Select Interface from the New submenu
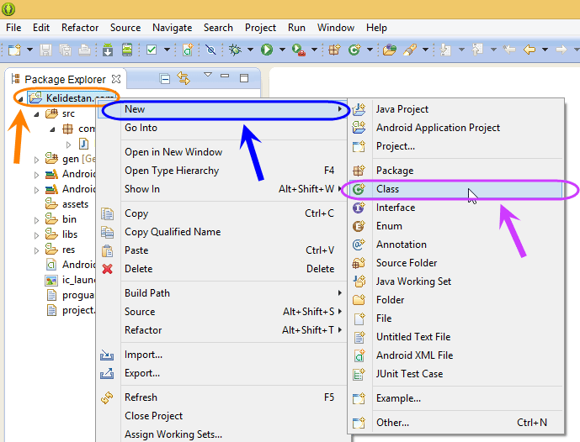The image size is (580, 442). [x=455, y=208]
